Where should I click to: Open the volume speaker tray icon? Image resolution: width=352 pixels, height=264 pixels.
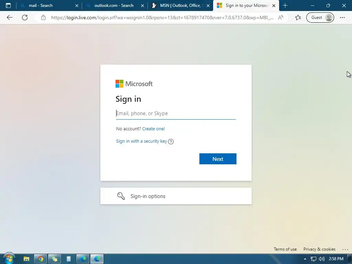pyautogui.click(x=322, y=259)
